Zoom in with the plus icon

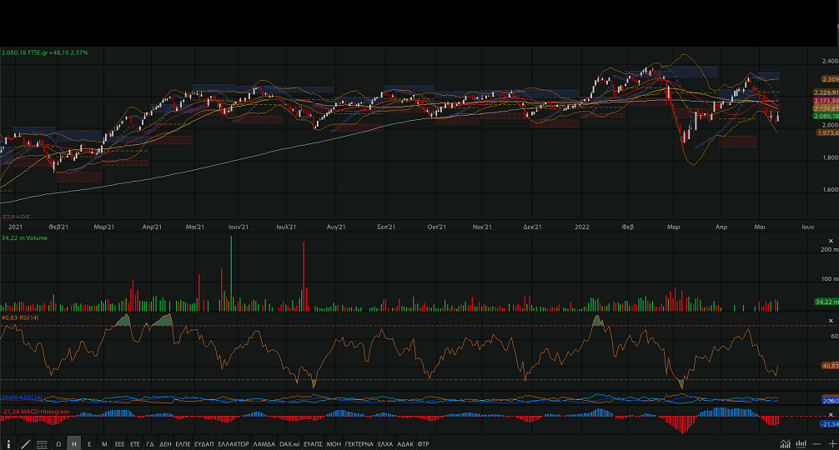click(x=831, y=444)
